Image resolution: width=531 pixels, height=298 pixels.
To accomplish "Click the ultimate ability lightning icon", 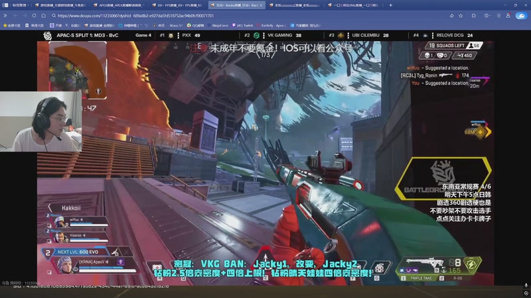I will [x=472, y=264].
